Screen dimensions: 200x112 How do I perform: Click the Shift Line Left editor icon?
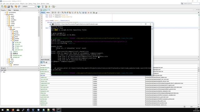click(x=83, y=12)
